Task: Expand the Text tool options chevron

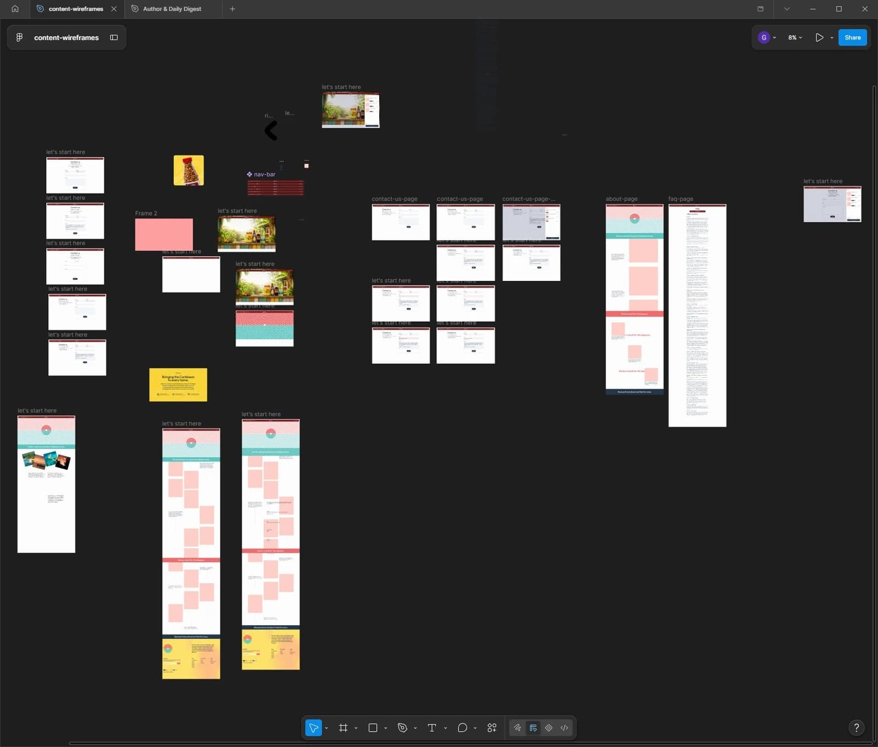Action: (x=445, y=728)
